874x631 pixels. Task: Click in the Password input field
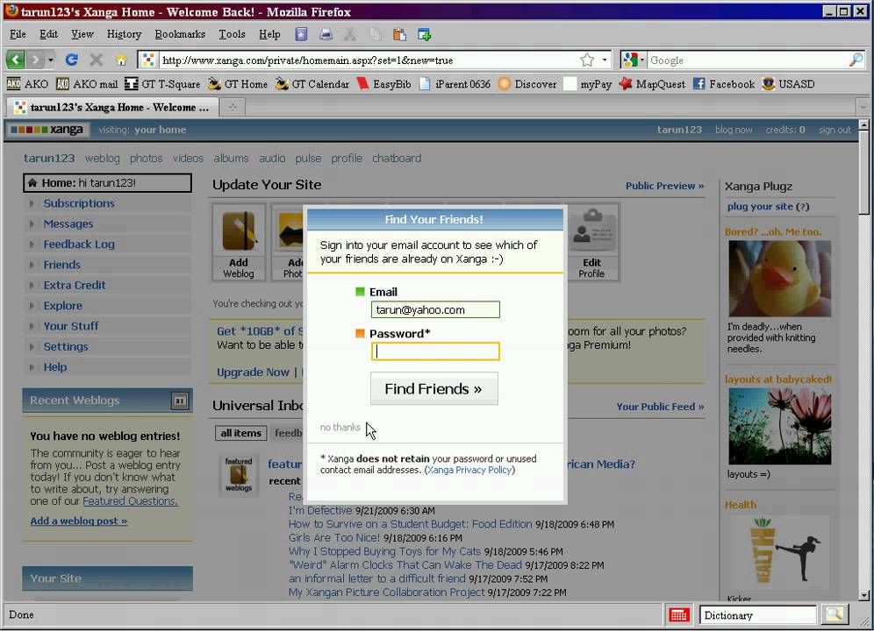point(435,351)
